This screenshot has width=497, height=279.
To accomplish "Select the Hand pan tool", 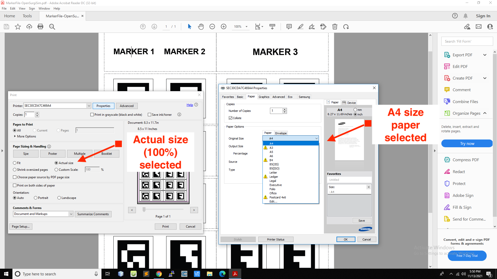I will (x=201, y=27).
